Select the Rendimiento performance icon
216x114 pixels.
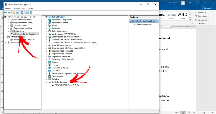pos(12,31)
